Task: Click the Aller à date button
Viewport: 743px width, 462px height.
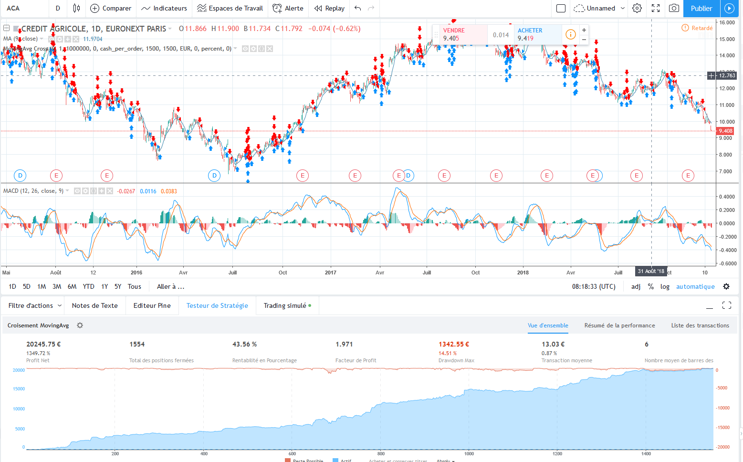Action: pos(171,286)
